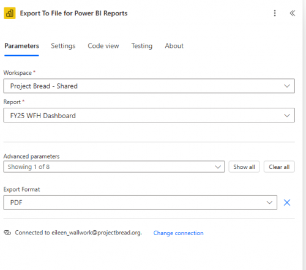Switch to the Testing tab

point(142,46)
